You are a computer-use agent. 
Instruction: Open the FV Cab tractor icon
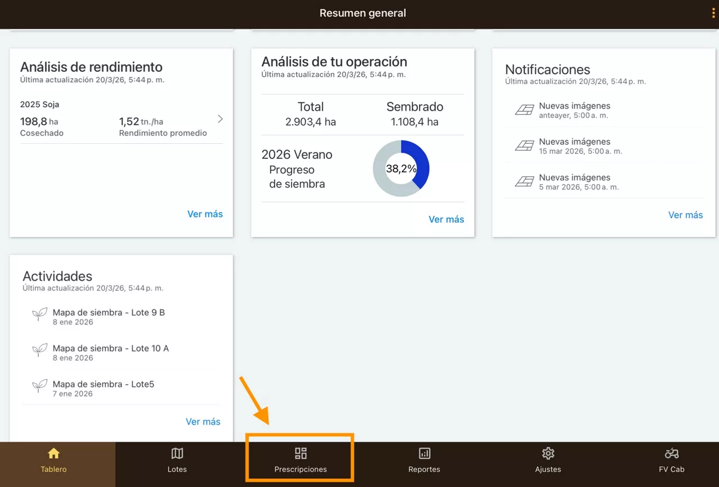pyautogui.click(x=671, y=453)
